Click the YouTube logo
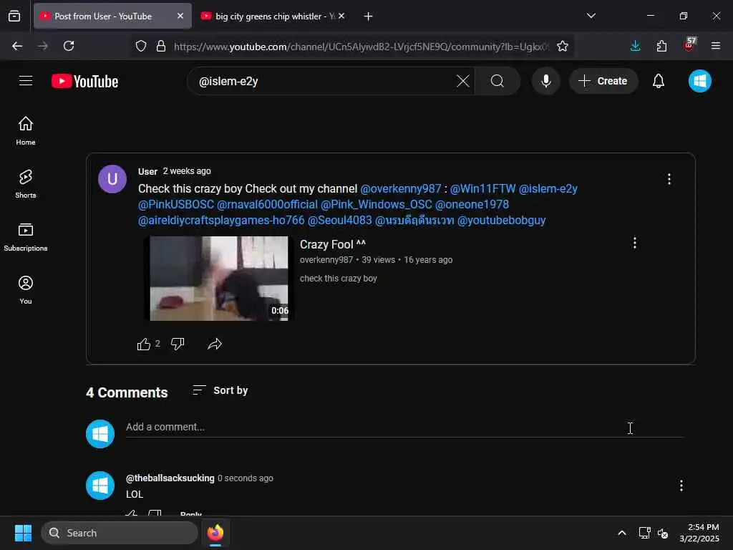Image resolution: width=733 pixels, height=550 pixels. (84, 82)
